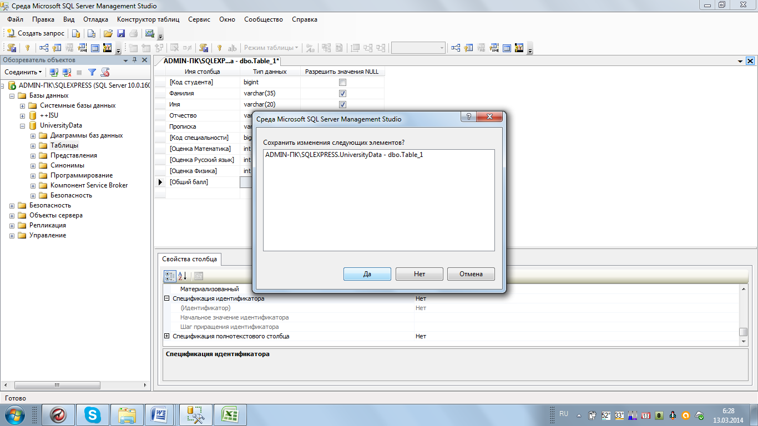Click the save floppy disk icon
Screen dimensions: 758x426
pos(121,33)
